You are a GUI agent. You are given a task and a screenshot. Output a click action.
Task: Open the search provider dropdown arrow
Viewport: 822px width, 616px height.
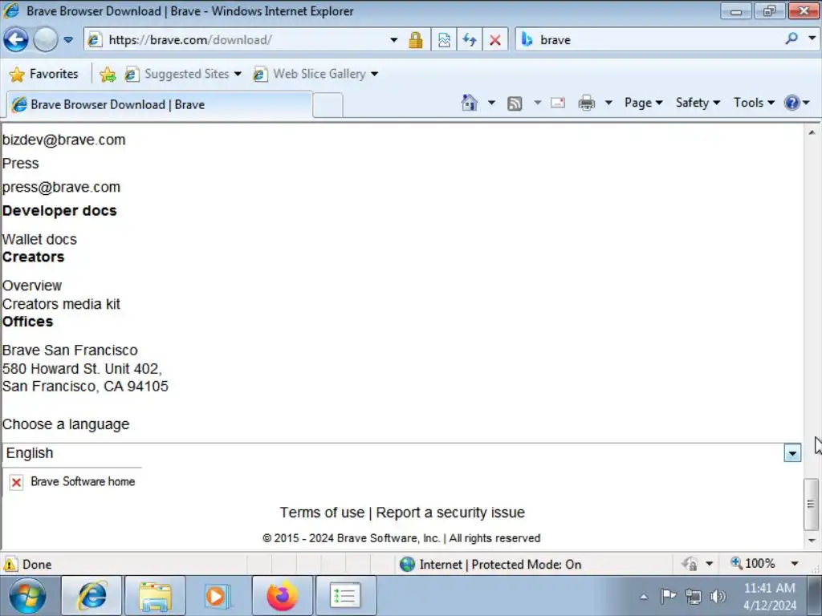point(812,38)
